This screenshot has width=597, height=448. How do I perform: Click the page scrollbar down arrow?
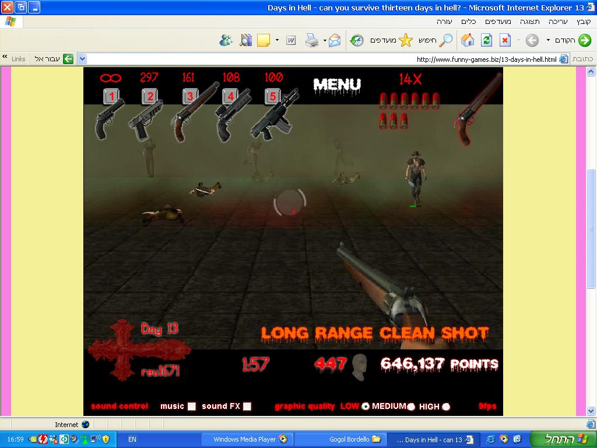tap(591, 411)
